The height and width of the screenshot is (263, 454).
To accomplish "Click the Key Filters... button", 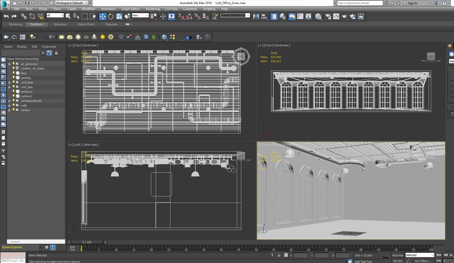I will [422, 261].
